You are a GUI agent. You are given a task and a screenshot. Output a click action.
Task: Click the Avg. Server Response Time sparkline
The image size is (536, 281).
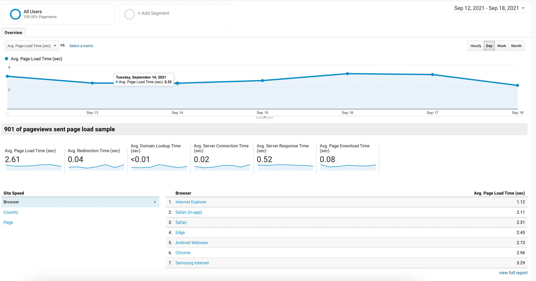(285, 167)
